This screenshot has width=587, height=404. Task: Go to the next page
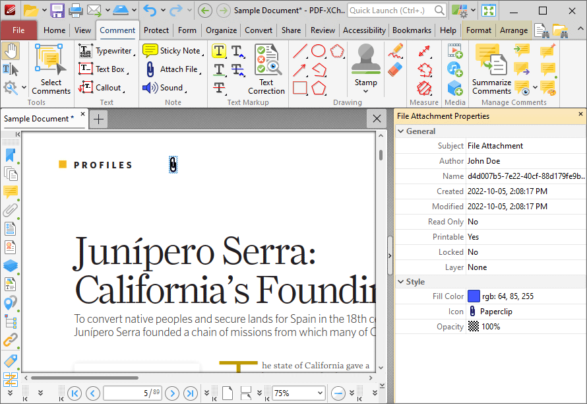172,393
